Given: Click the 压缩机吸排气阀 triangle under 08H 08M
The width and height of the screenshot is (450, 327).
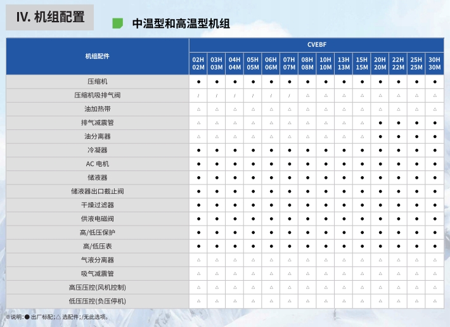Looking at the screenshot, I should 307,96.
